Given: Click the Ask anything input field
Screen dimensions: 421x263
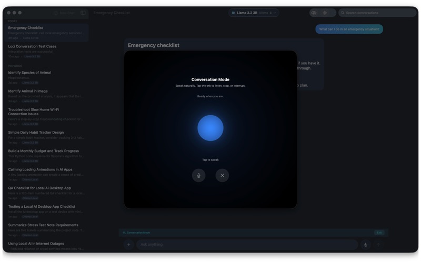Looking at the screenshot, I should tap(247, 245).
